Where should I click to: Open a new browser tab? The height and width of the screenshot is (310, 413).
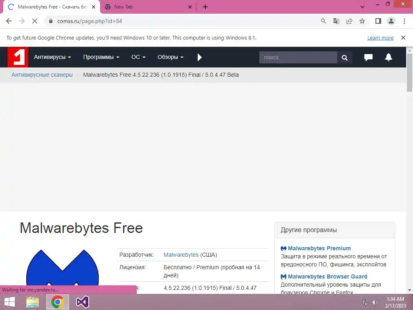[x=205, y=7]
